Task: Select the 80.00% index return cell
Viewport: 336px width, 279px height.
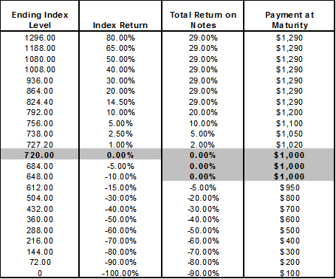Action: (120, 38)
